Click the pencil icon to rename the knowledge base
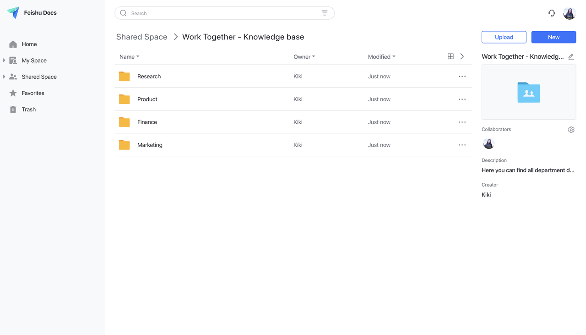 [x=571, y=56]
